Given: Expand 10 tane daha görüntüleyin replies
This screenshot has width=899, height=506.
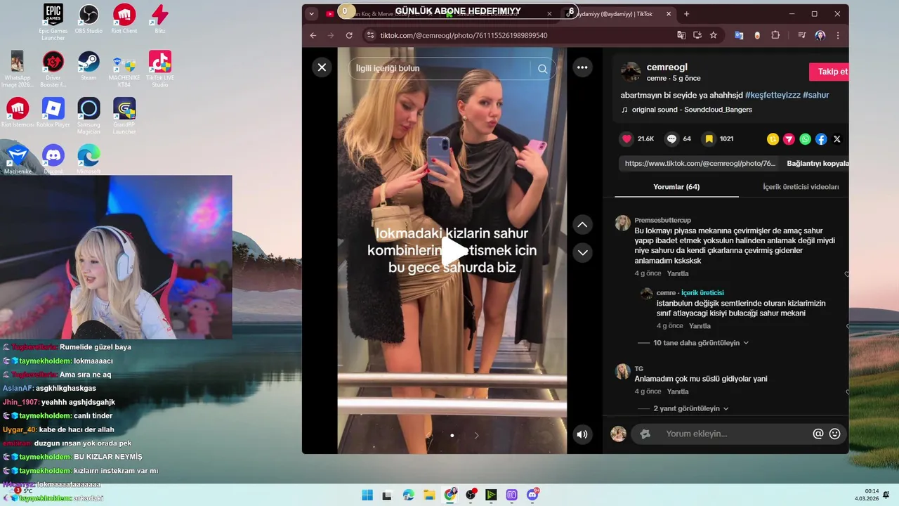Looking at the screenshot, I should click(701, 343).
